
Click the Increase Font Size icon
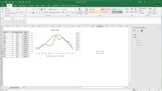[x=32, y=9]
